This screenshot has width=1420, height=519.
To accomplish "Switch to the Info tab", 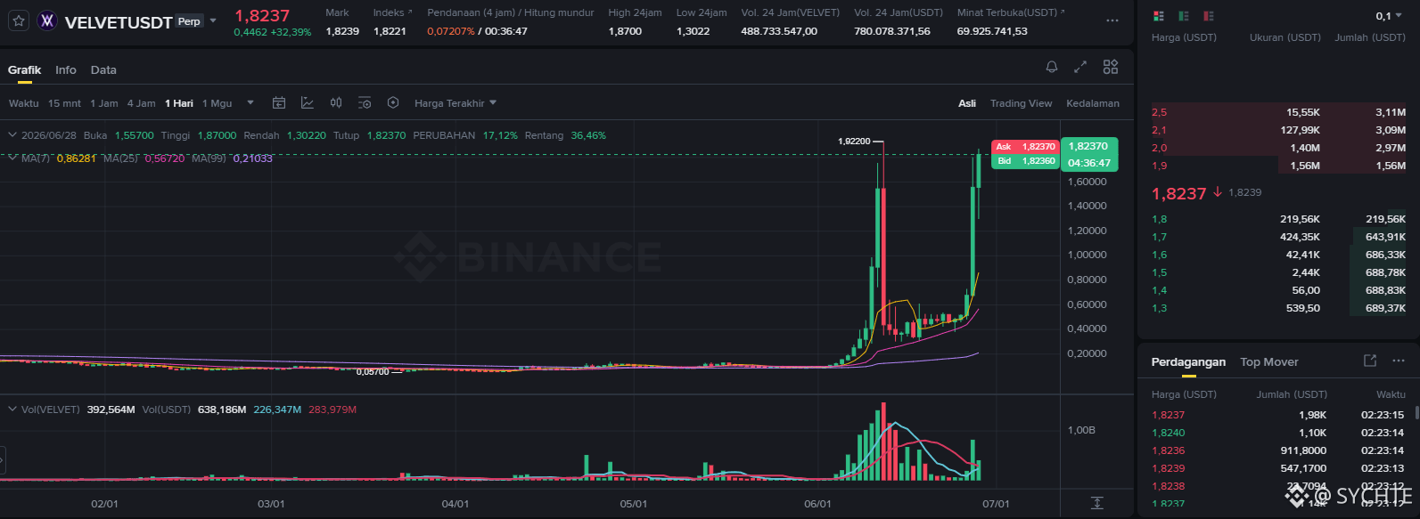I will point(66,69).
